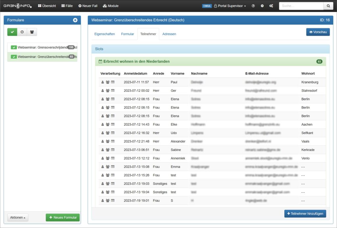Click the search magnifier button
The width and height of the screenshot is (337, 228).
328,6
